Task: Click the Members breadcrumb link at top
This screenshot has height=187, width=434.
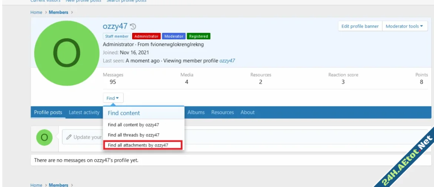Action: (59, 12)
